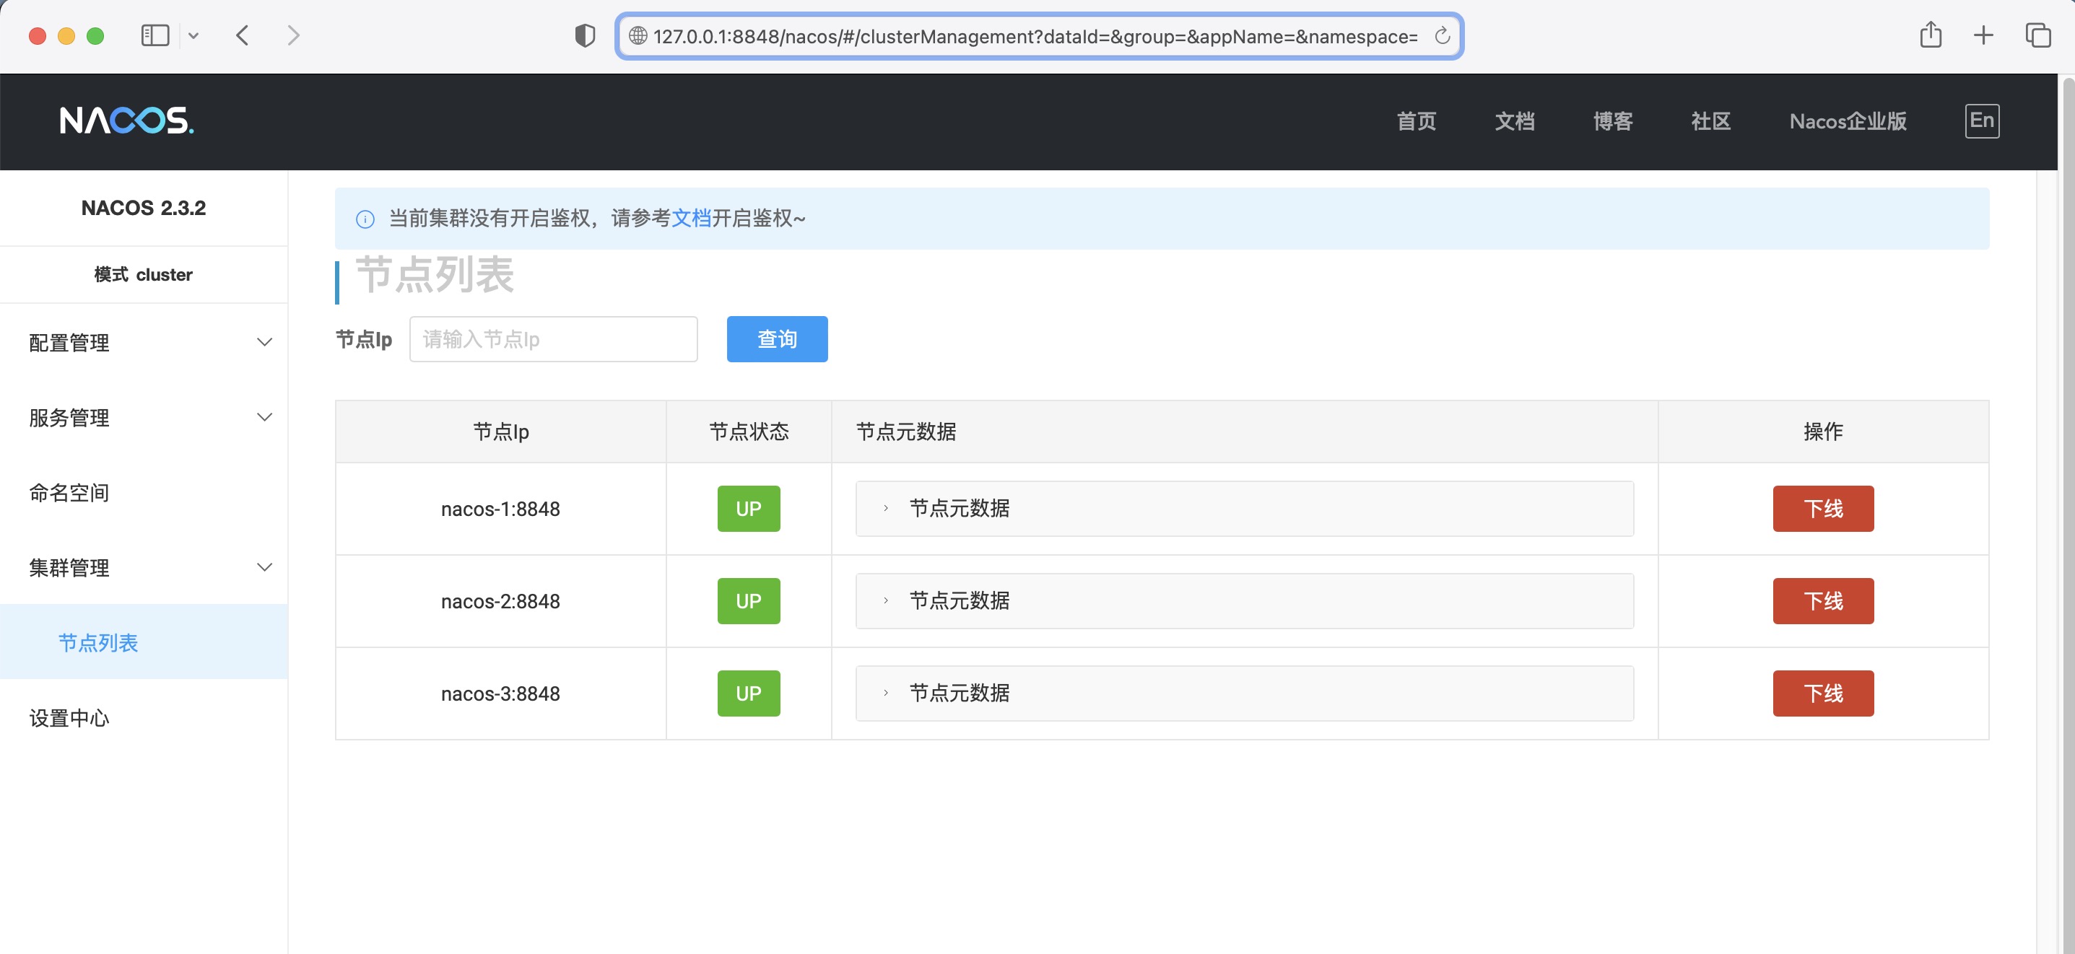Screen dimensions: 2075x954
Task: Open the Safari share icon
Action: click(x=1930, y=35)
